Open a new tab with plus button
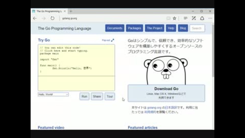The image size is (245, 138). click(x=71, y=11)
